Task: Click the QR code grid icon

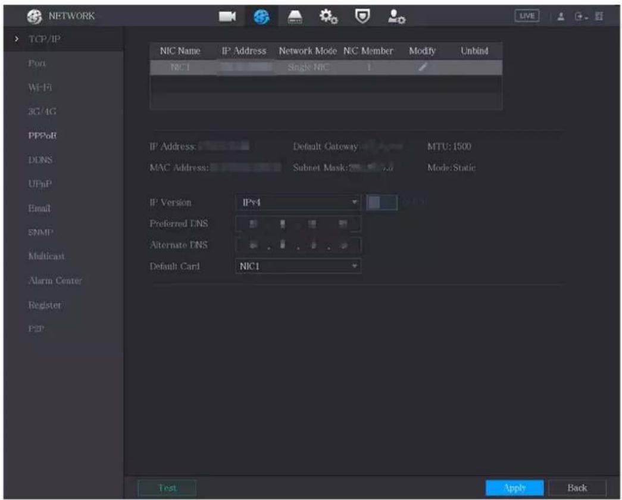Action: [599, 16]
